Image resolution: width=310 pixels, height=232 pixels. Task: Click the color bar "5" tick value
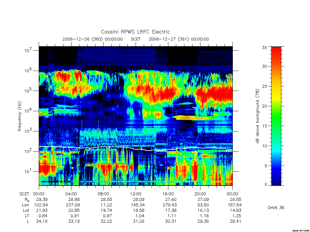266,166
